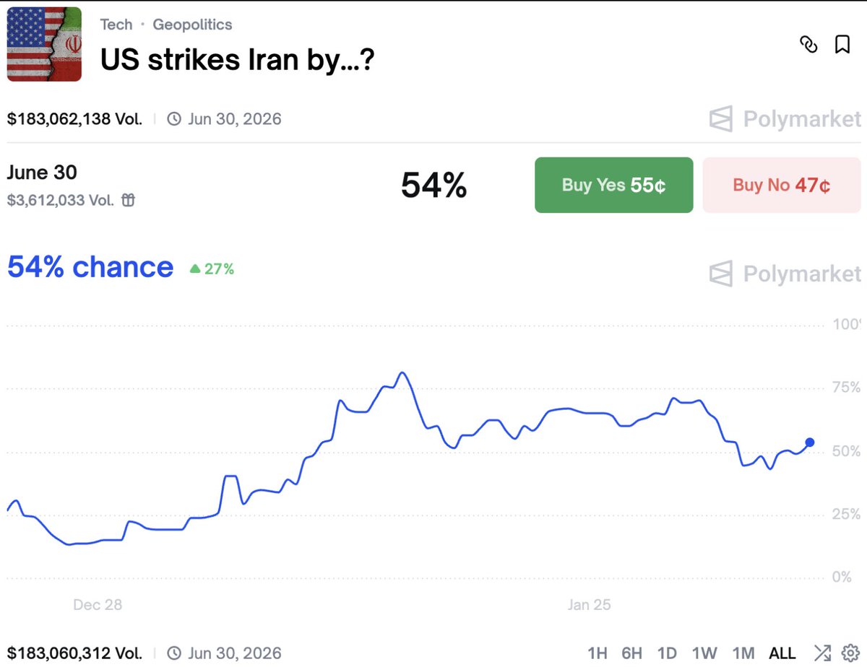The height and width of the screenshot is (667, 867).
Task: Click the US-Iran flag market thumbnail
Action: tap(44, 45)
